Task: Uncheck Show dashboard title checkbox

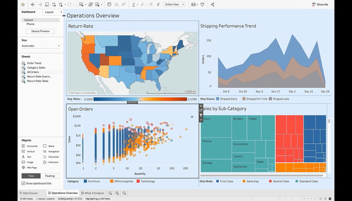Action: pos(23,183)
